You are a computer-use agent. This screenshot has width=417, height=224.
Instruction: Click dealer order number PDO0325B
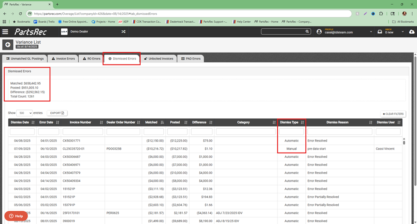coord(114,149)
